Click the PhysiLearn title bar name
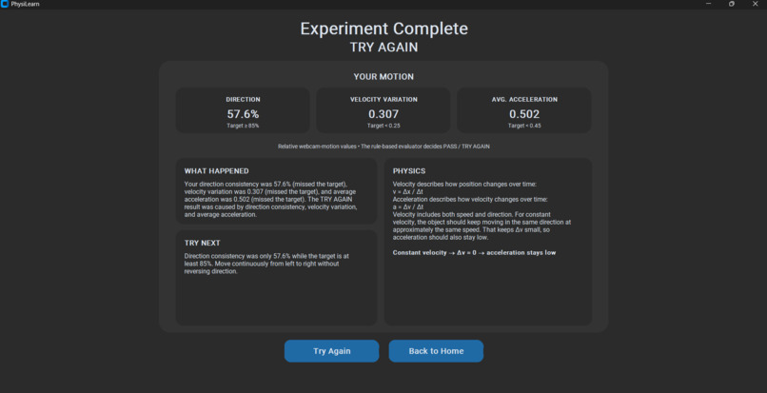The image size is (767, 393). [25, 4]
